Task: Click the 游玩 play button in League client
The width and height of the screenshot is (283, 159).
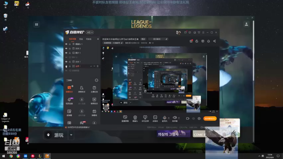Action: [x=56, y=135]
